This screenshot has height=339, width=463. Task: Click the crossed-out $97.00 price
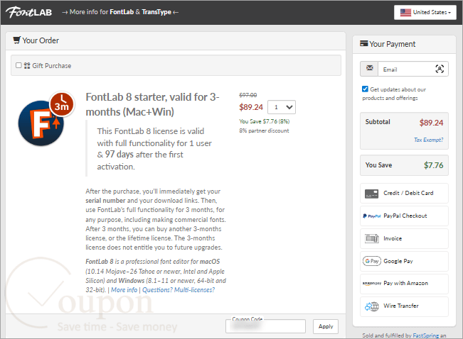[x=248, y=95]
